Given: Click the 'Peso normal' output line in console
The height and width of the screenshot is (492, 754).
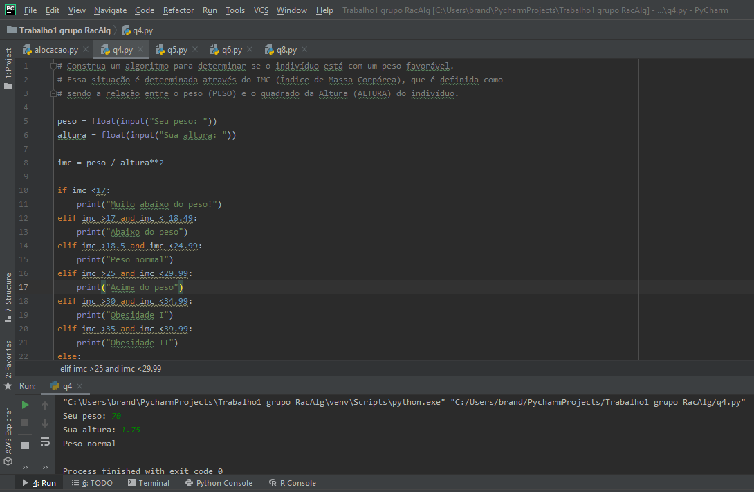Looking at the screenshot, I should [89, 444].
